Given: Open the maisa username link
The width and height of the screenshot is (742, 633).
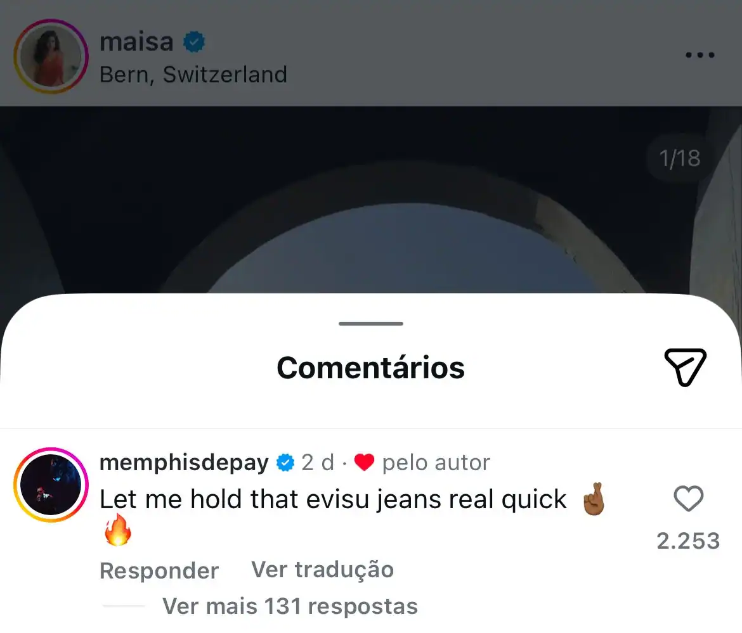Looking at the screenshot, I should click(137, 42).
